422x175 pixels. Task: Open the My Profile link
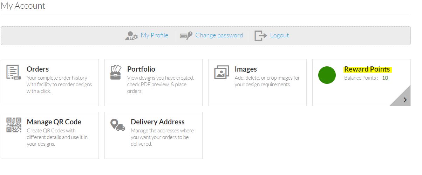pos(154,35)
